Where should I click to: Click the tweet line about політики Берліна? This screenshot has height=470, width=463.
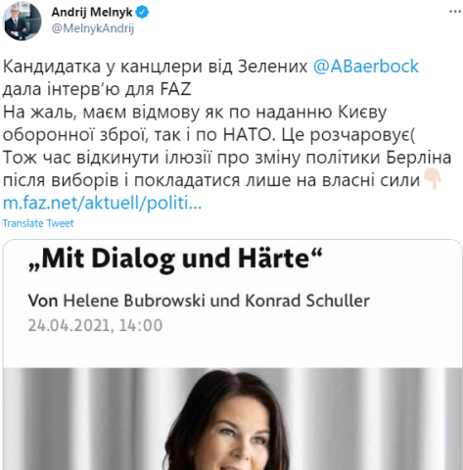(x=227, y=158)
